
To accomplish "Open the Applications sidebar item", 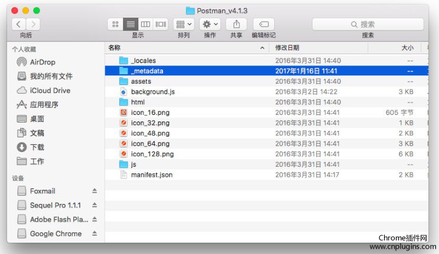I will tap(44, 104).
